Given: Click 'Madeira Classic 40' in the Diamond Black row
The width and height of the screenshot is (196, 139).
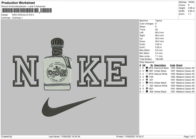Looking at the screenshot, I should [185, 68].
